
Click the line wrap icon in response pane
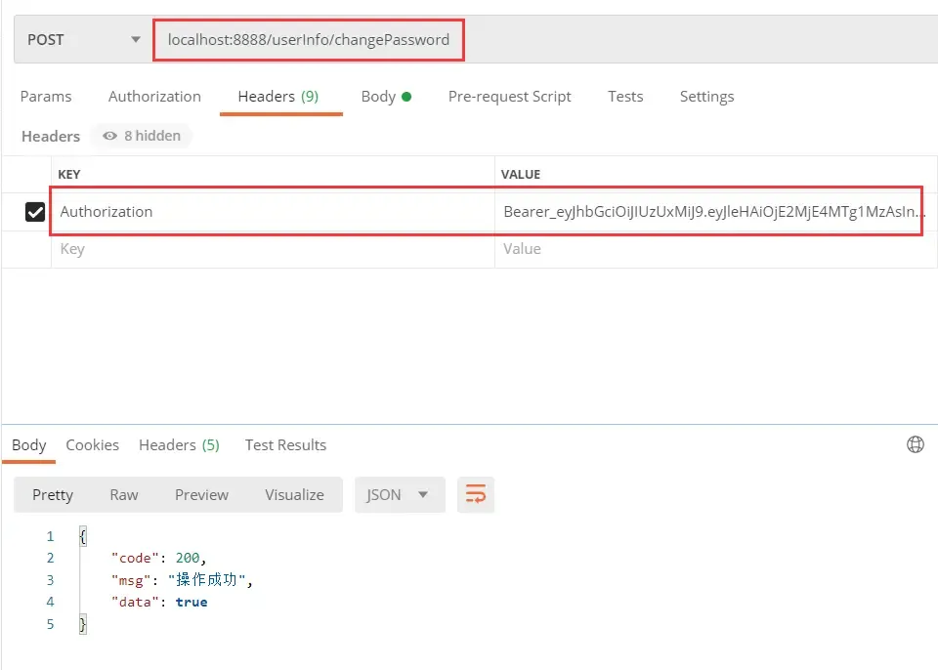(x=476, y=494)
